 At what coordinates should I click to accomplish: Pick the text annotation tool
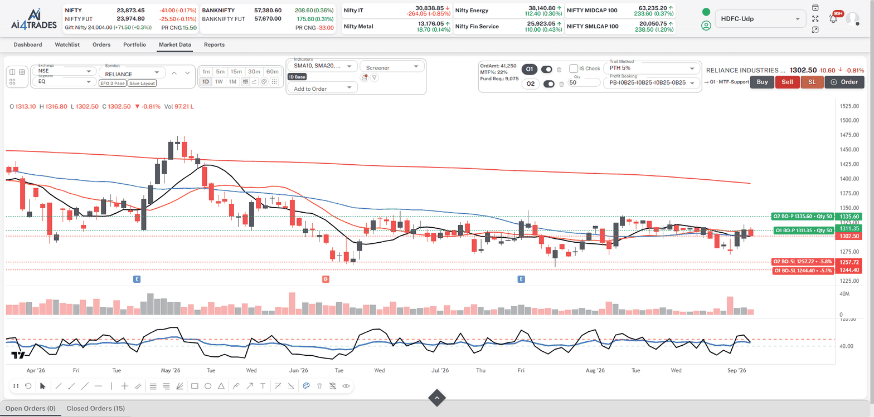coord(263,386)
